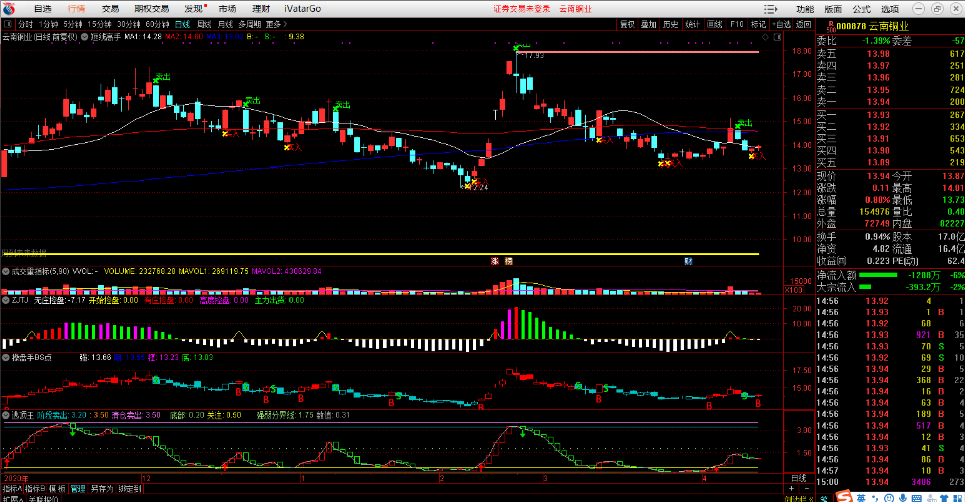The width and height of the screenshot is (965, 502).
Task: Switch to the 分时 intraday chart
Action: tap(25, 24)
